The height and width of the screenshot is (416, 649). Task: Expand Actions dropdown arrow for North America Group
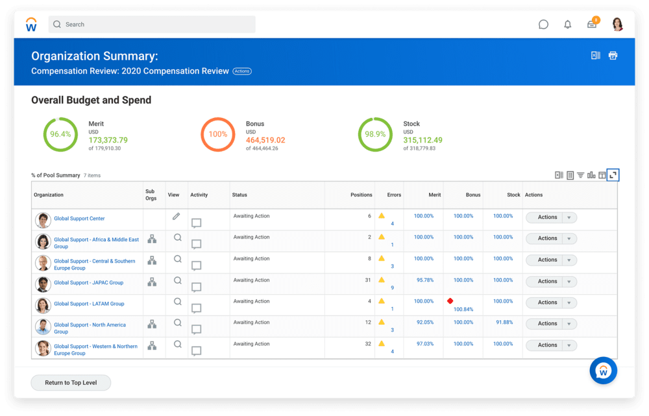pos(569,324)
